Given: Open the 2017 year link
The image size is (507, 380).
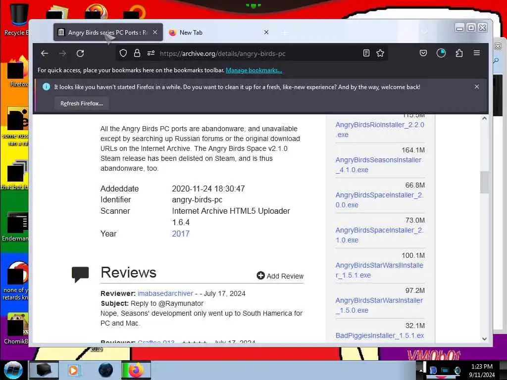Looking at the screenshot, I should [x=181, y=234].
